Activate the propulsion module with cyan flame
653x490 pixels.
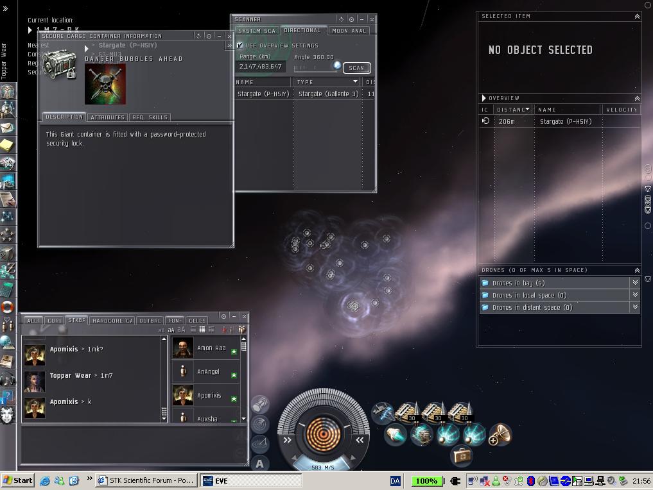click(395, 435)
